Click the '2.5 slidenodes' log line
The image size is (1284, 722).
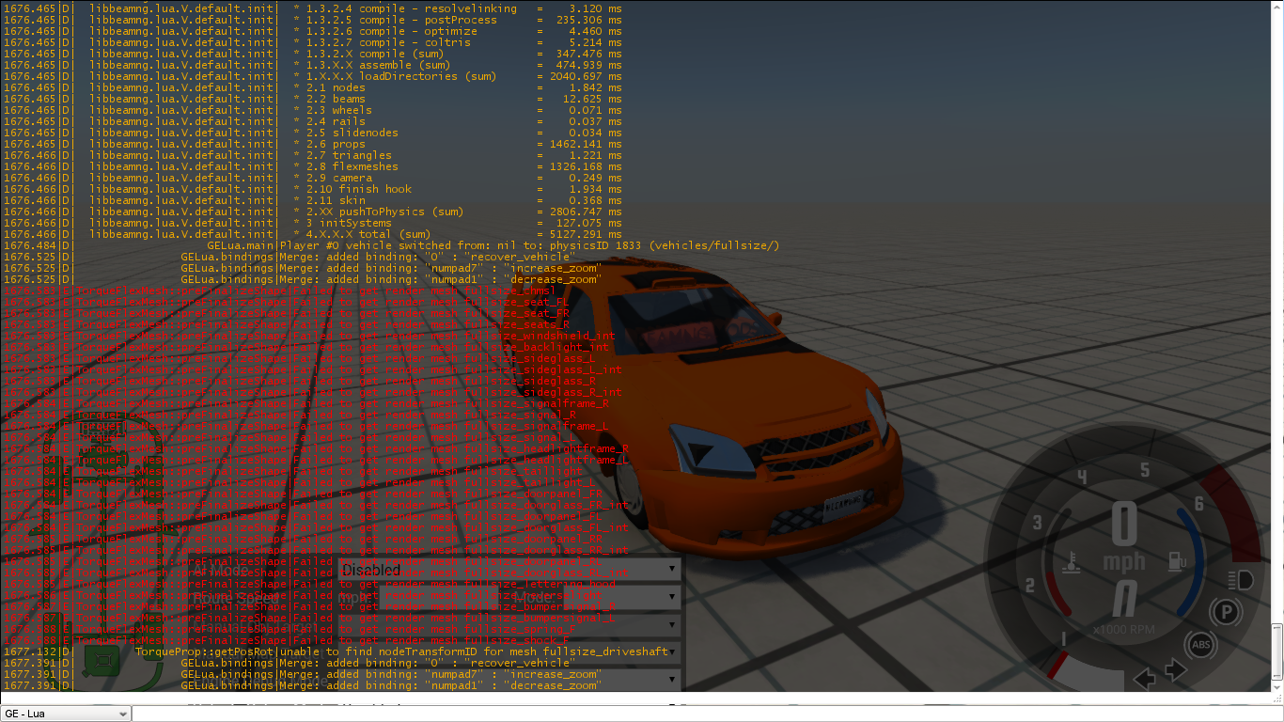(x=312, y=133)
